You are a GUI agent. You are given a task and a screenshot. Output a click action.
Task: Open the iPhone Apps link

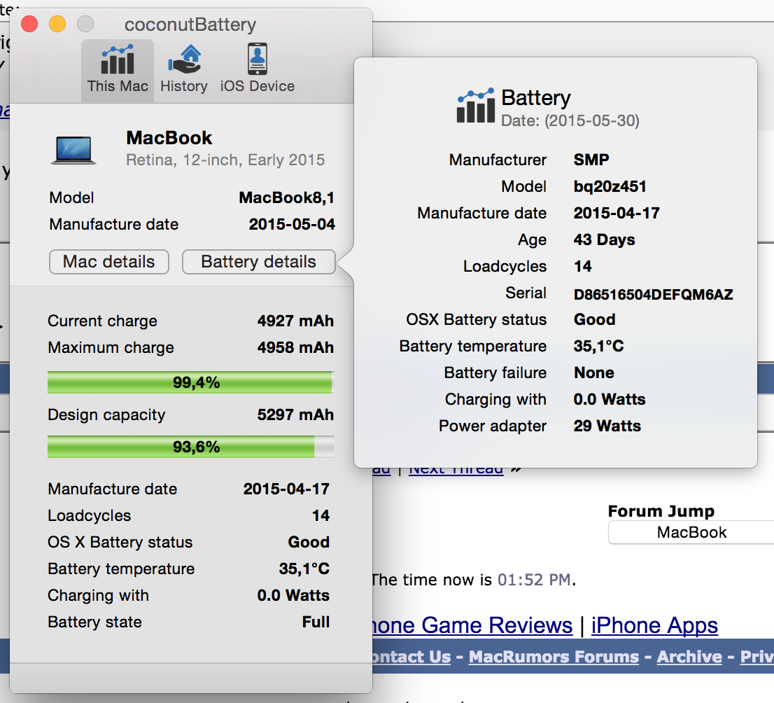pos(654,625)
